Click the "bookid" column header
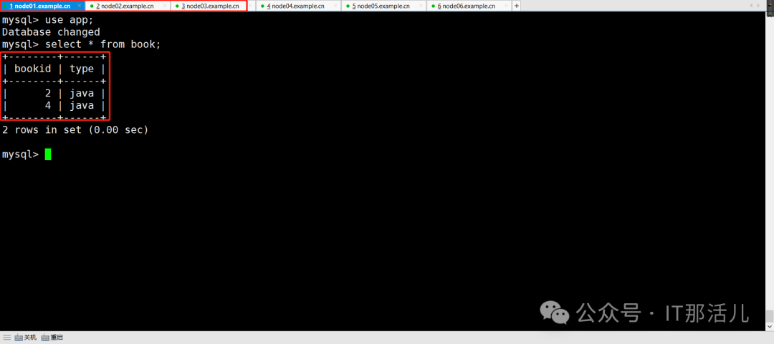 32,69
